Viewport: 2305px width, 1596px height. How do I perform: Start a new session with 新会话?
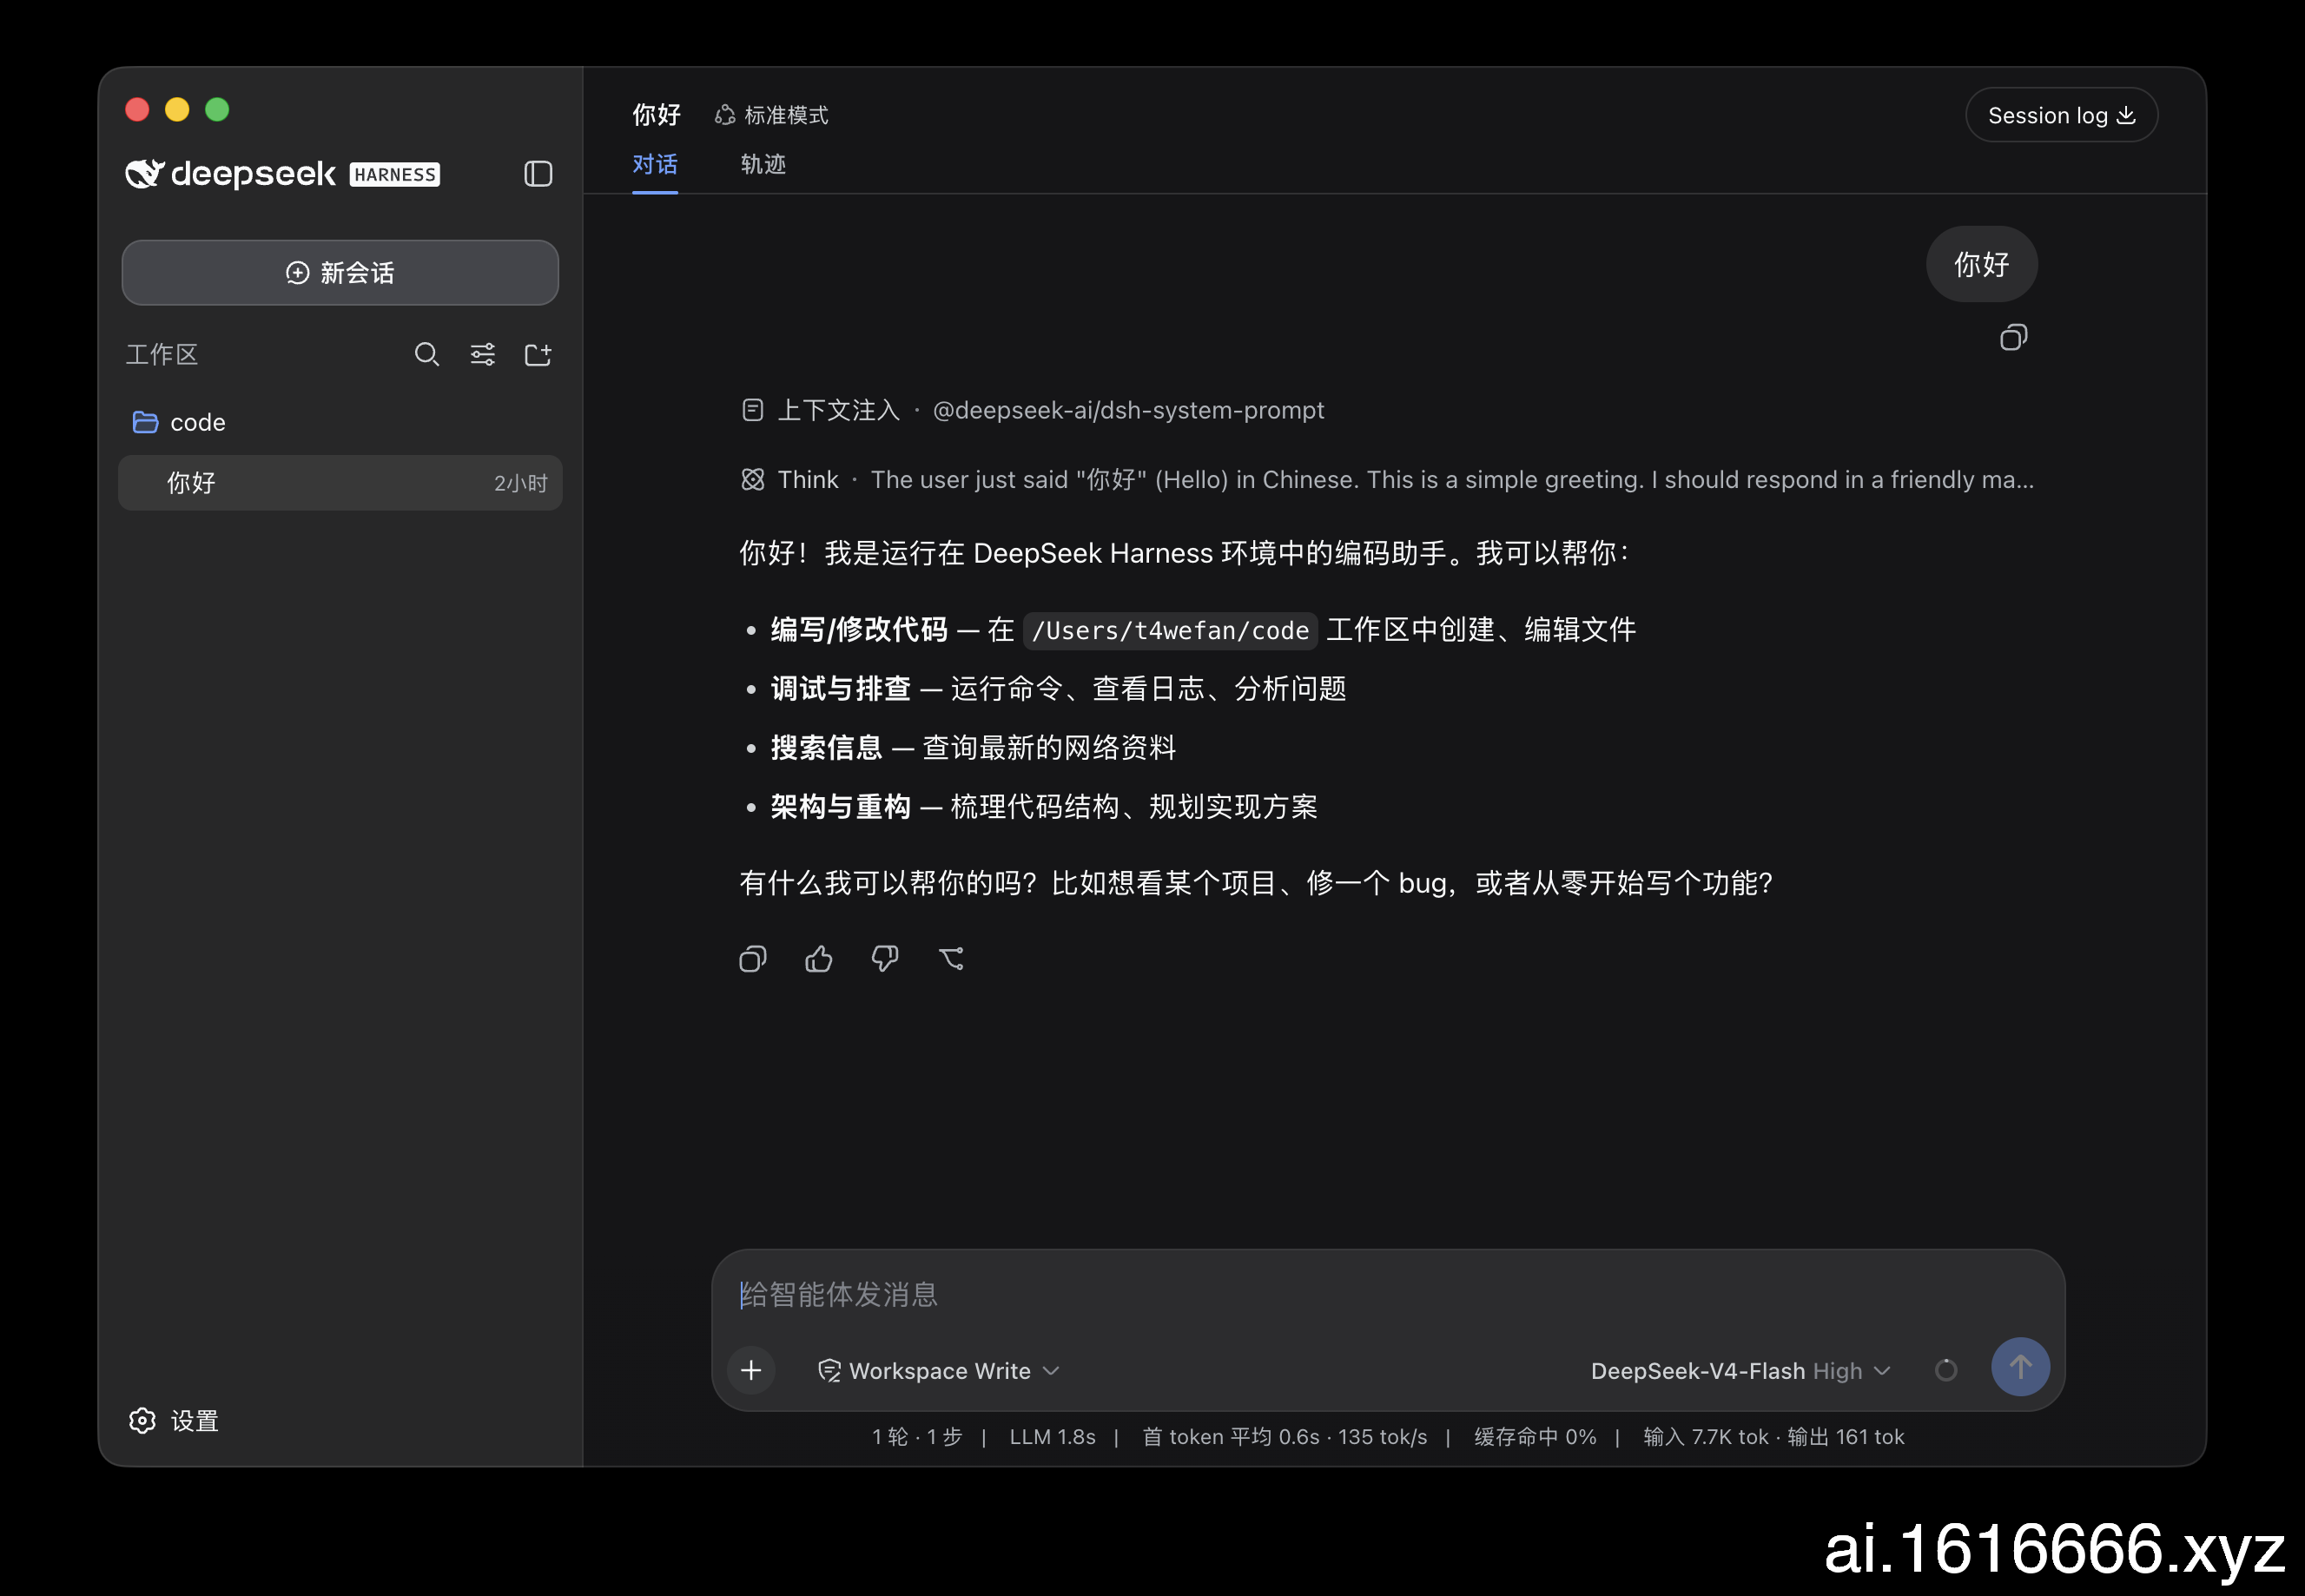coord(340,272)
